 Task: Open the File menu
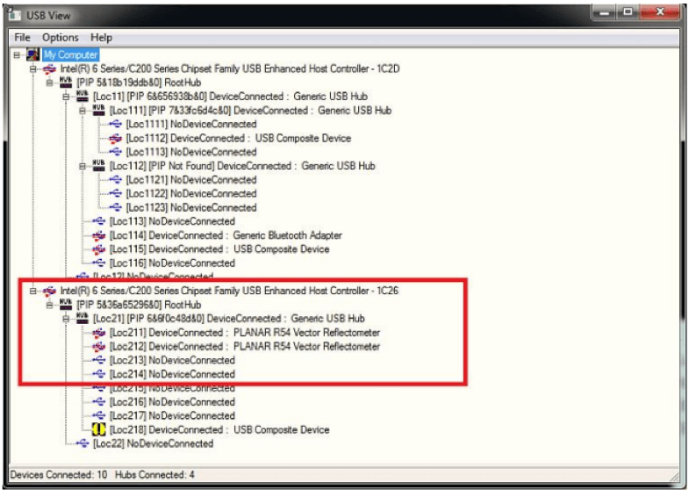pos(22,38)
